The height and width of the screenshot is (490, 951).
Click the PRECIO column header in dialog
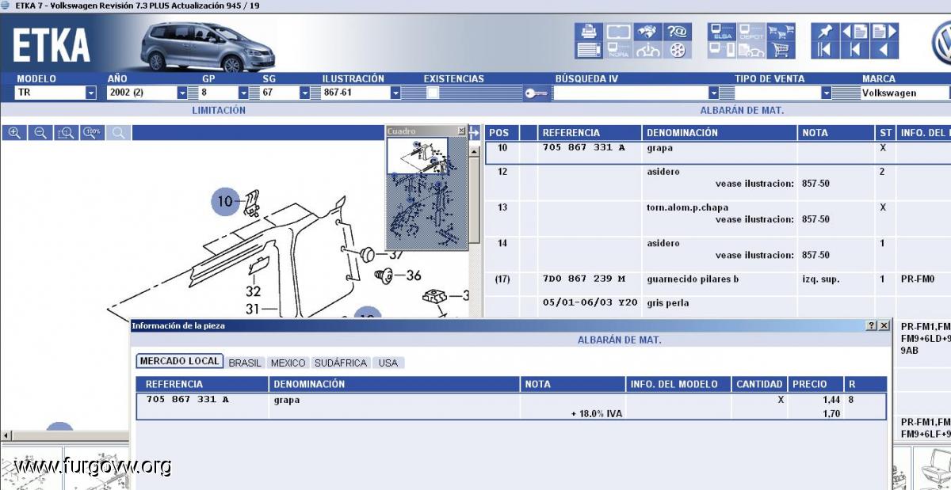click(x=815, y=384)
